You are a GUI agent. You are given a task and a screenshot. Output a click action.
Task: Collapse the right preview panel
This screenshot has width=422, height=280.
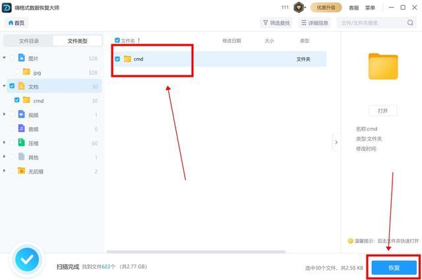334,142
